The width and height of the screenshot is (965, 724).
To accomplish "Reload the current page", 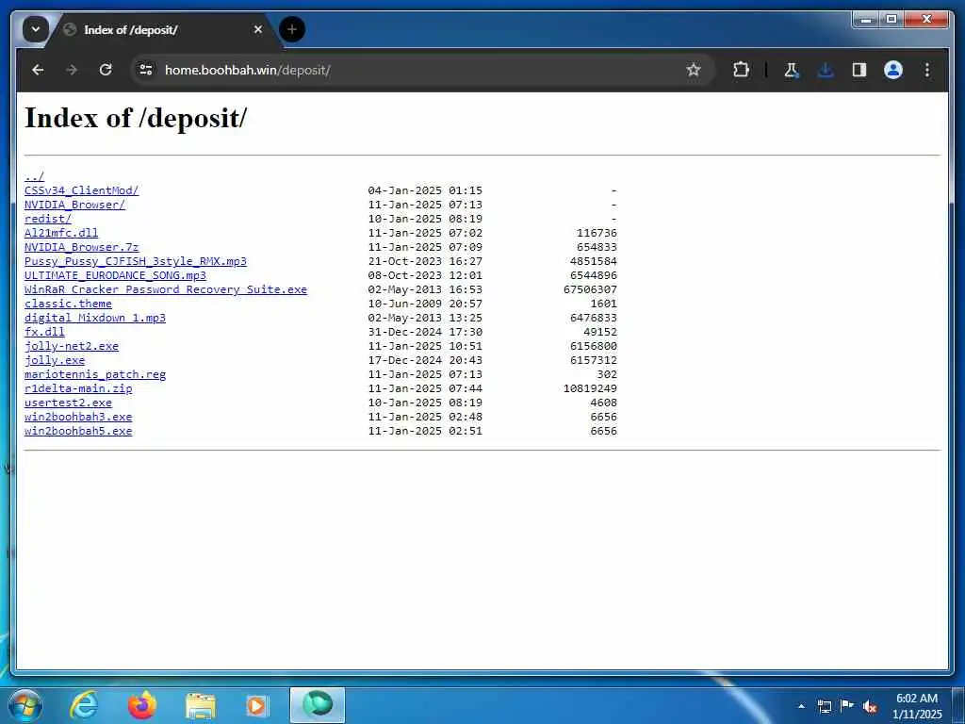I will click(x=106, y=70).
